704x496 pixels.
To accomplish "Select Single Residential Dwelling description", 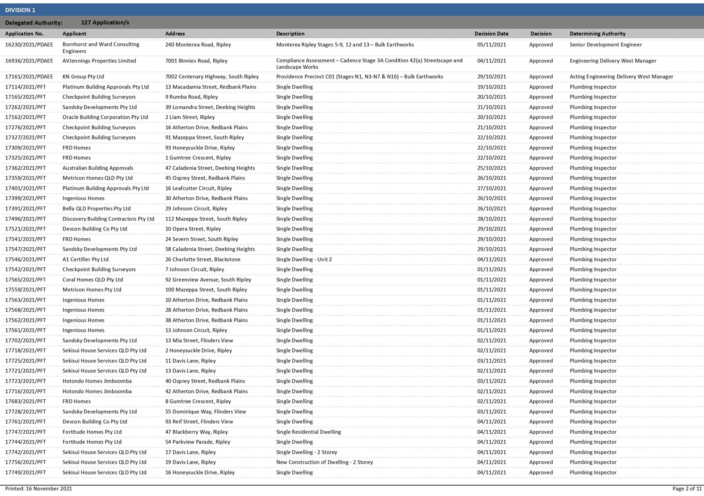I will [x=309, y=432].
